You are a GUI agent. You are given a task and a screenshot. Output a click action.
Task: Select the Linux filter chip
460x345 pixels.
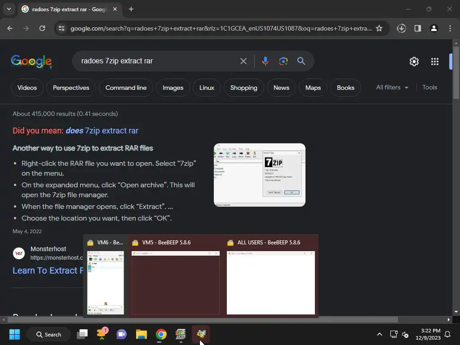point(207,88)
